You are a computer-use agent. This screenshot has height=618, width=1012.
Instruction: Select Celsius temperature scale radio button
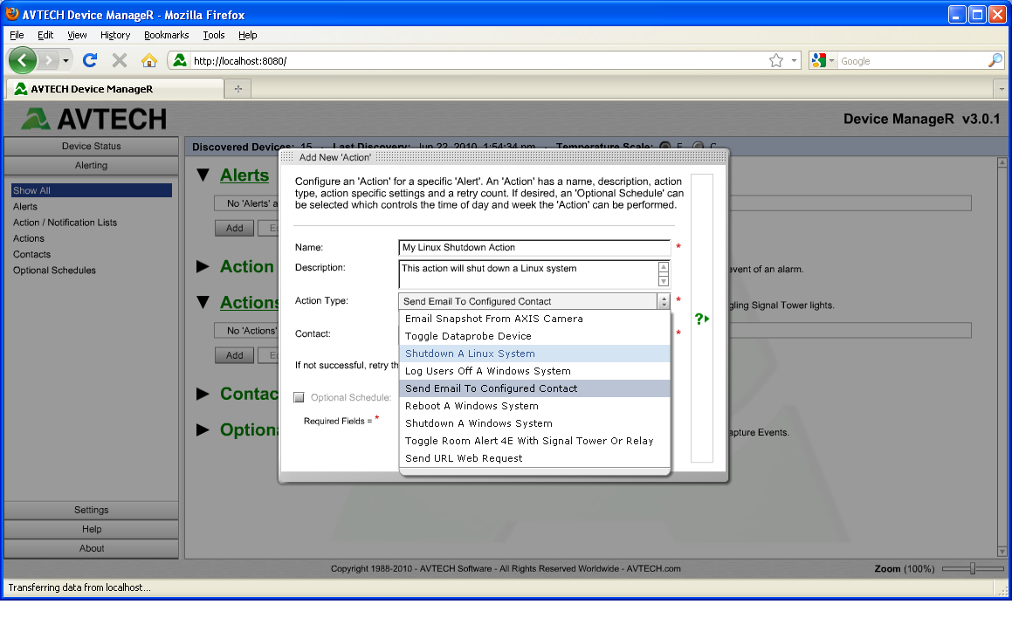[x=698, y=147]
